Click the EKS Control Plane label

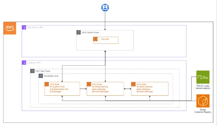(90, 32)
